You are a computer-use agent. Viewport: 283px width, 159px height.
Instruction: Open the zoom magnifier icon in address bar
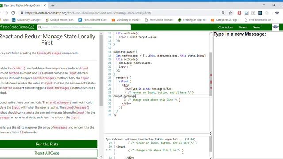(223, 13)
